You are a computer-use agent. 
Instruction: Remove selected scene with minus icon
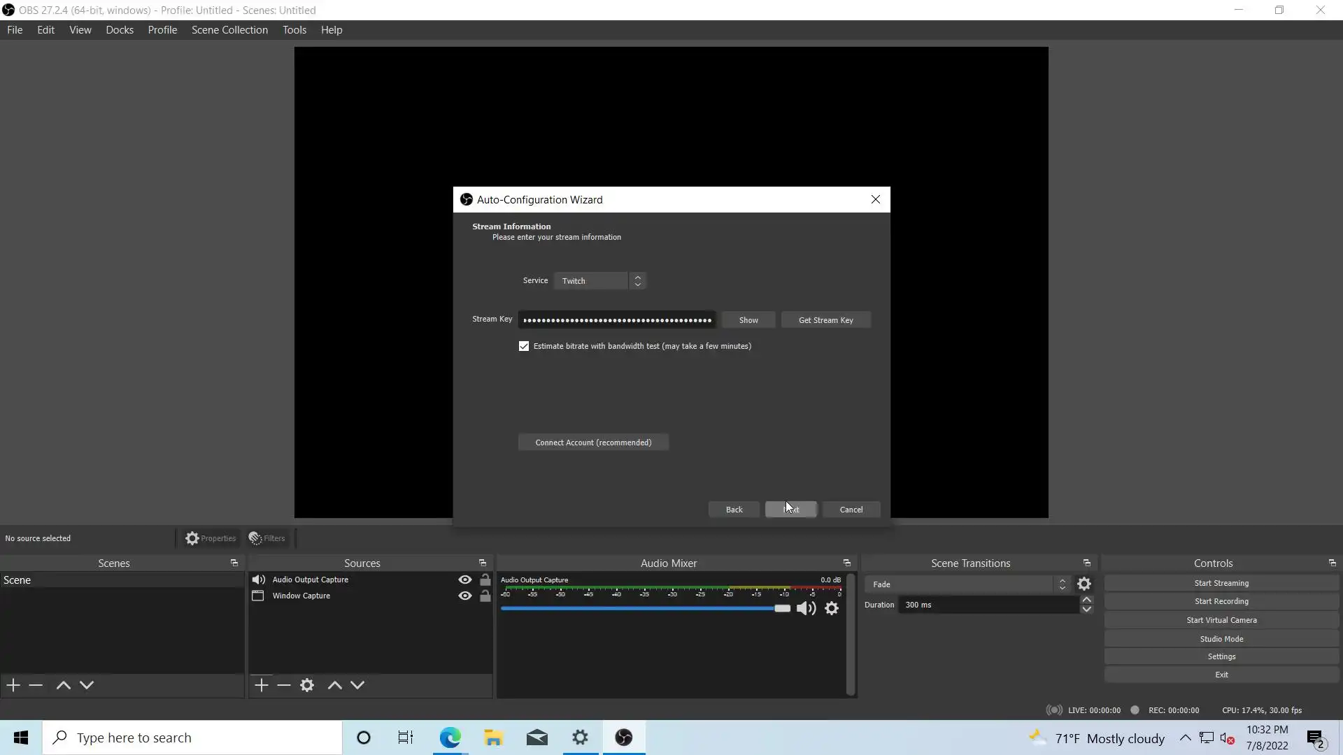[36, 685]
